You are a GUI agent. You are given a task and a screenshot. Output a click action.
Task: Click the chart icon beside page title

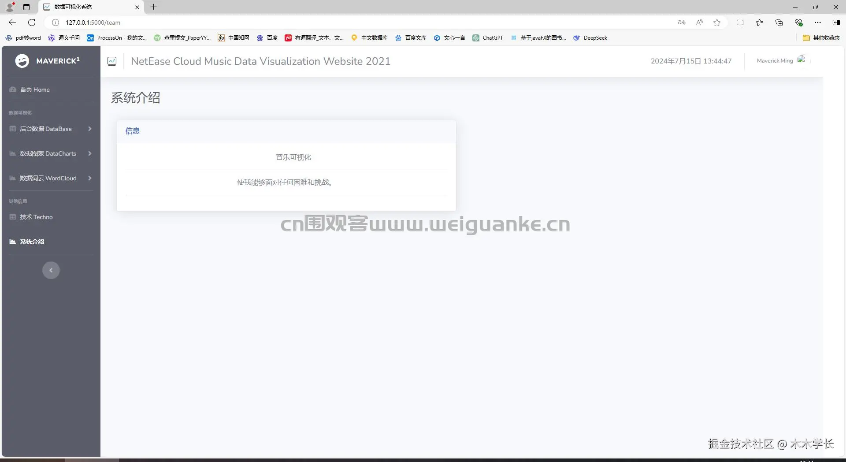(x=112, y=61)
